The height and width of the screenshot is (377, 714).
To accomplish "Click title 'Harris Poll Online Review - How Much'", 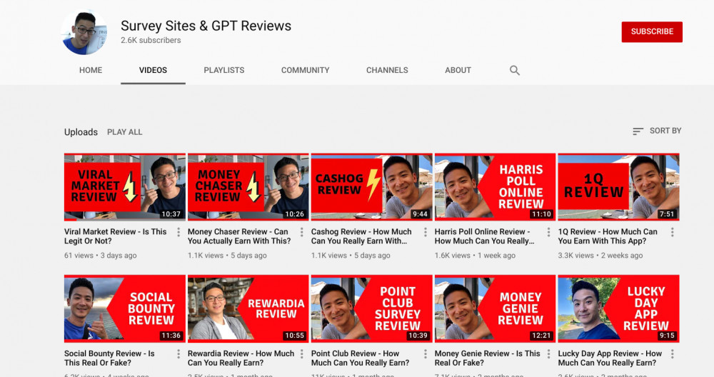I will point(485,236).
